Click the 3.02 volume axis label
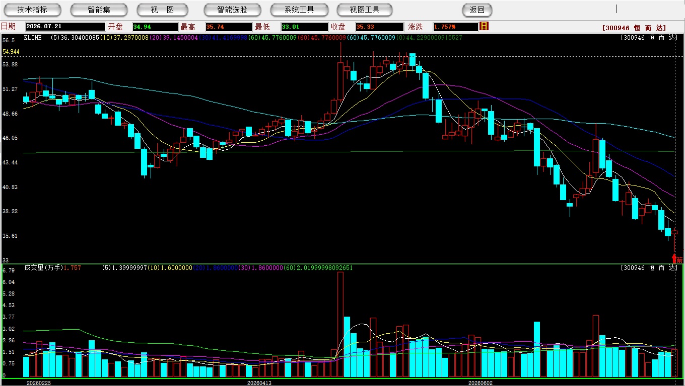This screenshot has height=386, width=685. point(9,329)
